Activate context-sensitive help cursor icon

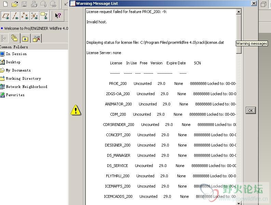[58, 16]
